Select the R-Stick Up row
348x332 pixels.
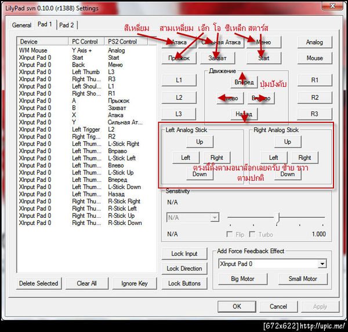coord(86,216)
